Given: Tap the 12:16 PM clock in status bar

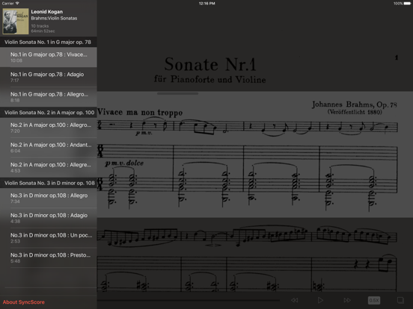Looking at the screenshot, I should (206, 4).
